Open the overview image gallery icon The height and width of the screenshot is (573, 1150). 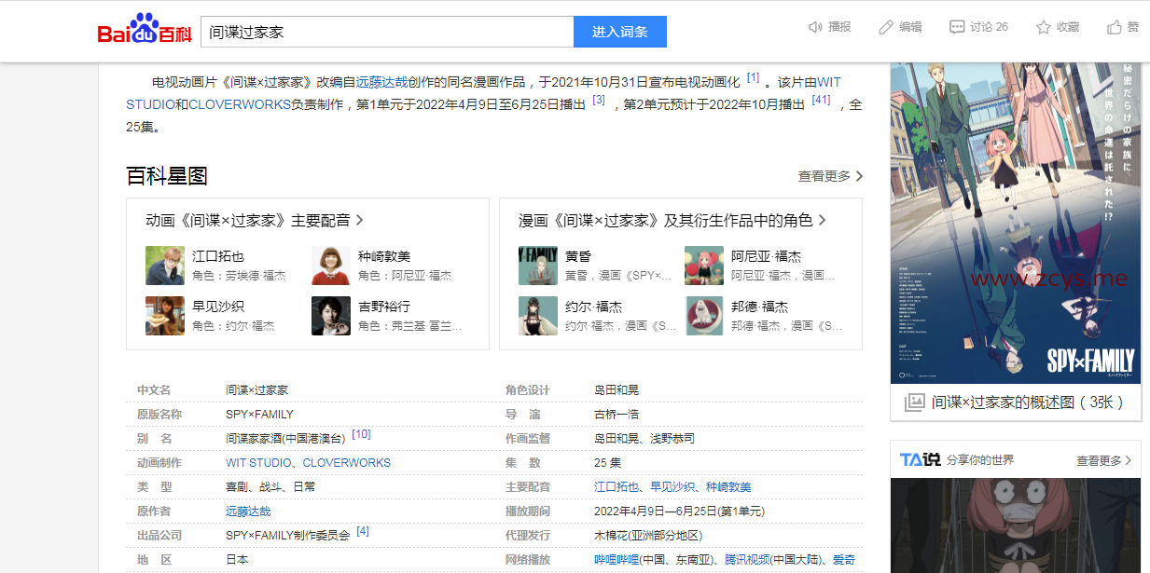[915, 402]
